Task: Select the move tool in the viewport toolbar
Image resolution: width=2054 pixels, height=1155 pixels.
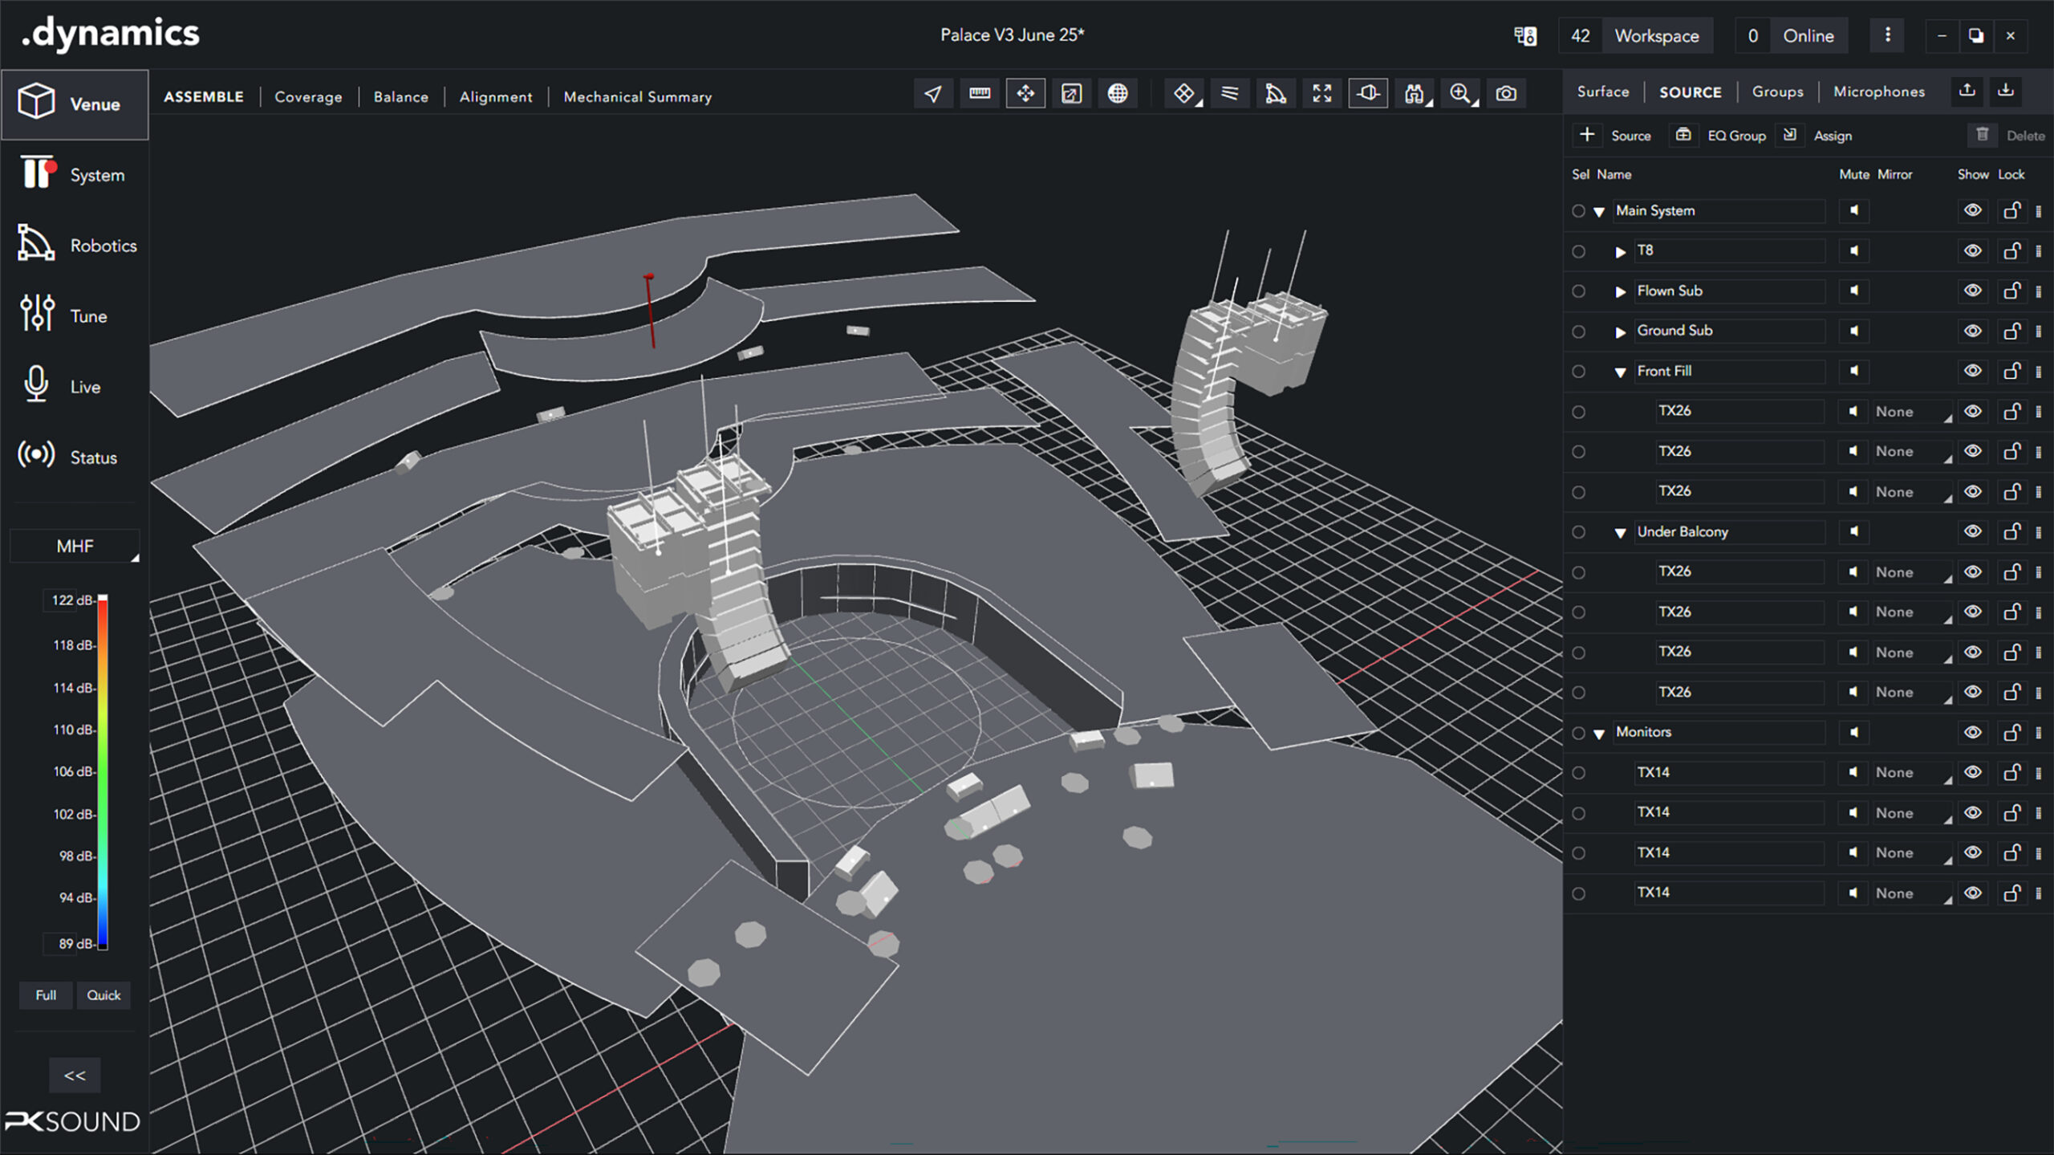Action: (1025, 93)
